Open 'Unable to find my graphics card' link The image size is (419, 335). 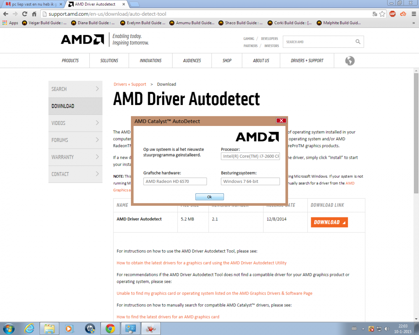pos(214,293)
